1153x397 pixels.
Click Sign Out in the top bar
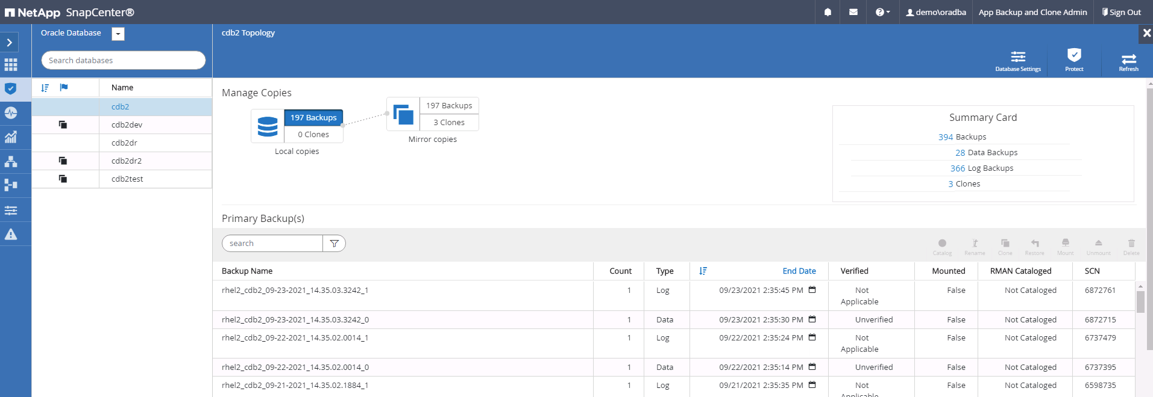[x=1121, y=12]
